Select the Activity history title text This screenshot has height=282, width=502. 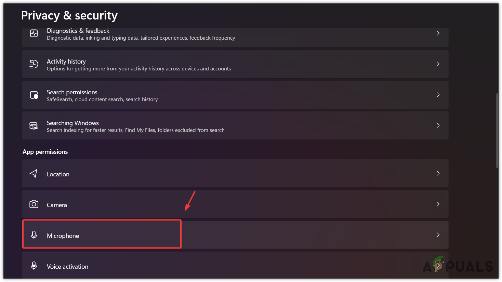pyautogui.click(x=66, y=62)
